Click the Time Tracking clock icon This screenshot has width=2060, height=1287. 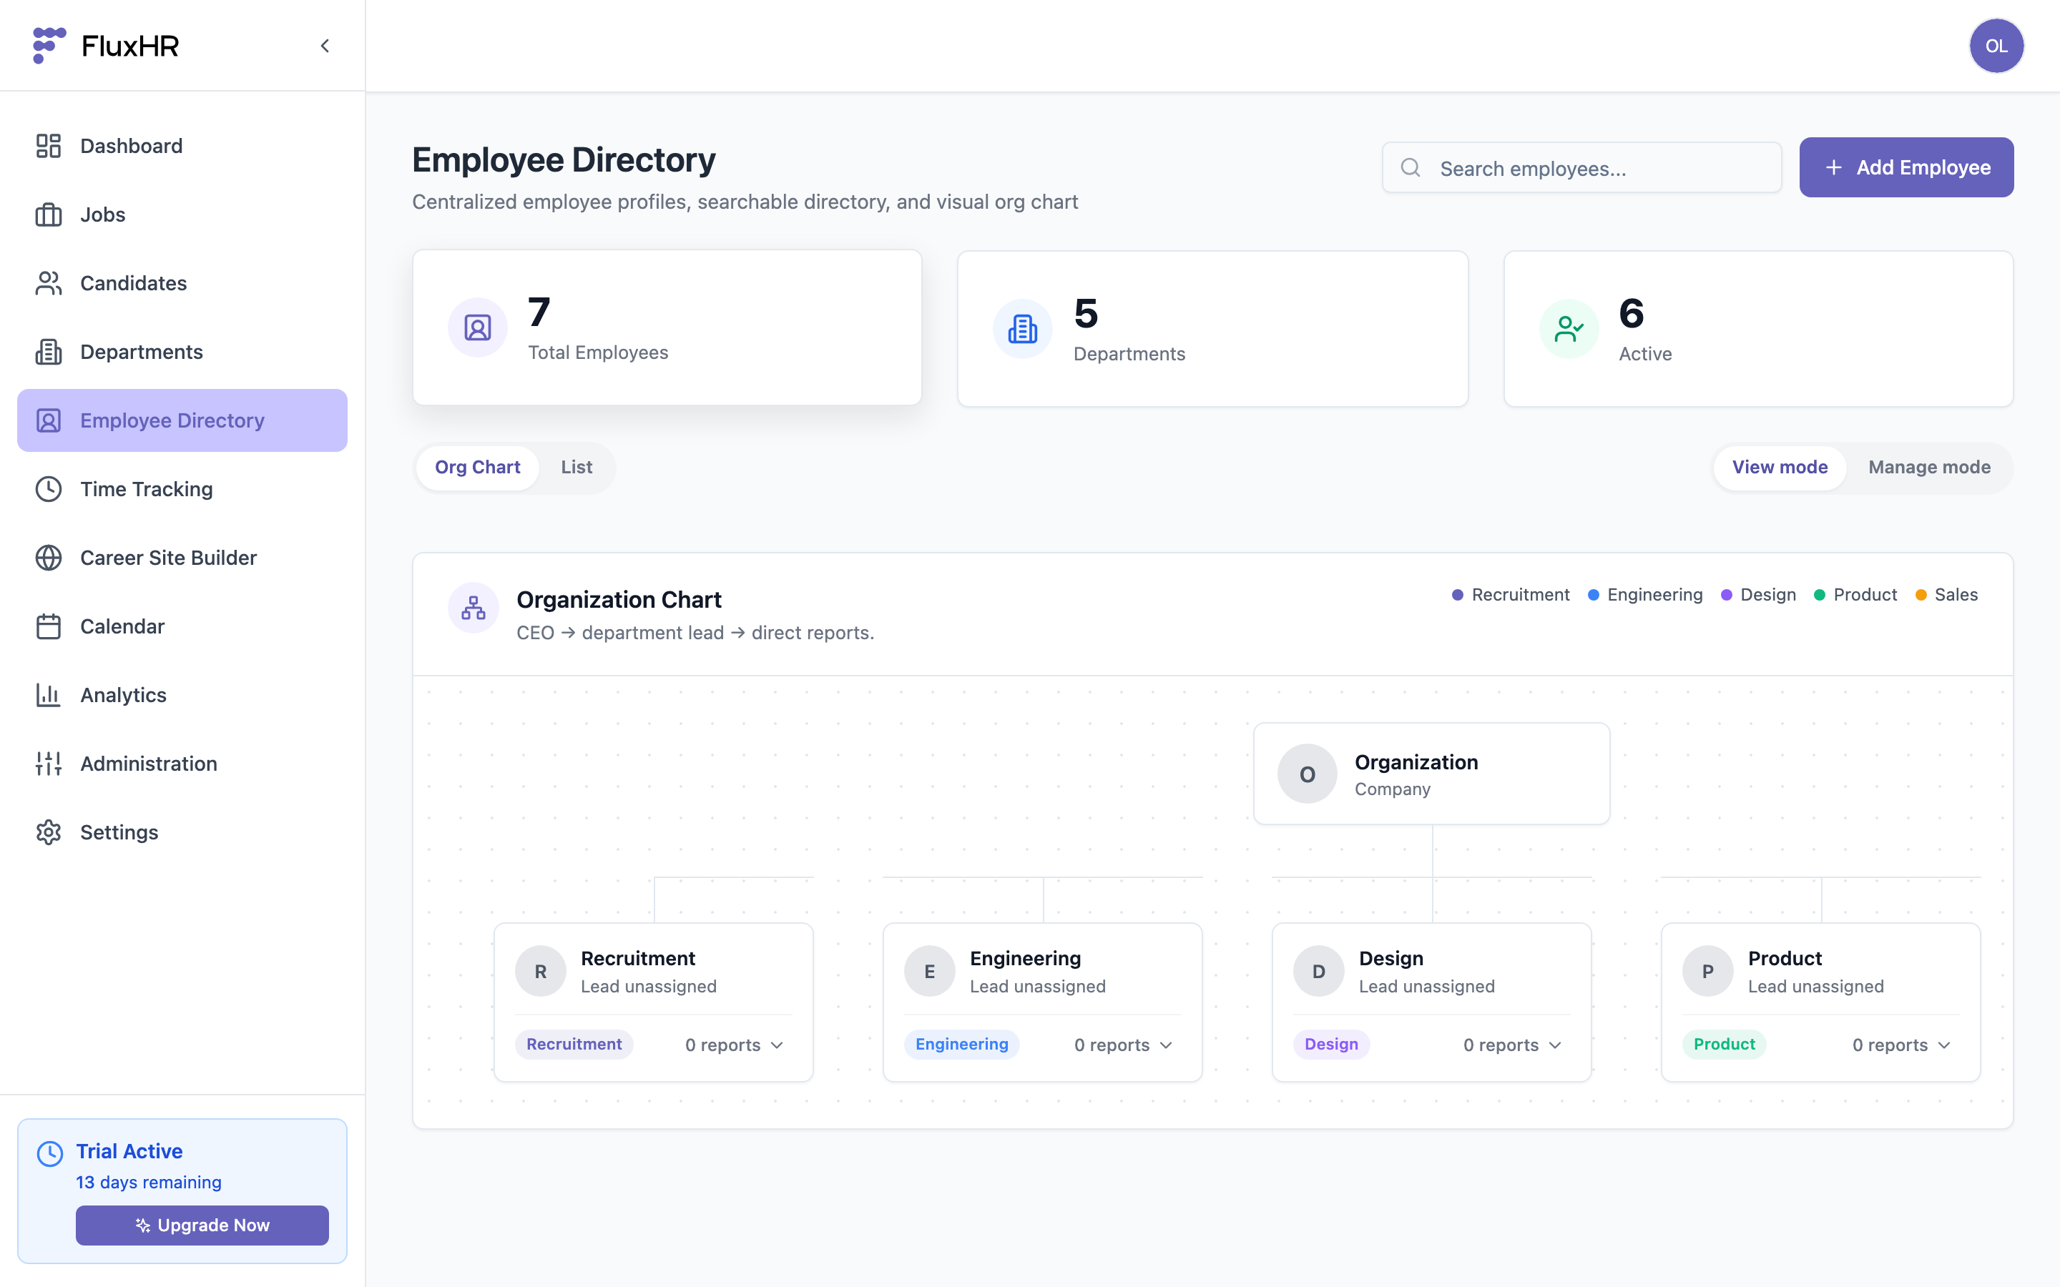[49, 490]
